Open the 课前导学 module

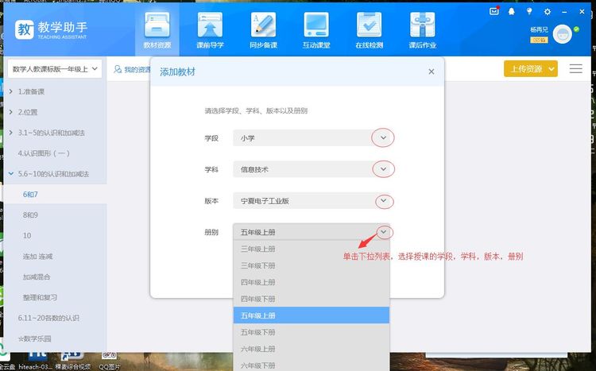pyautogui.click(x=210, y=29)
